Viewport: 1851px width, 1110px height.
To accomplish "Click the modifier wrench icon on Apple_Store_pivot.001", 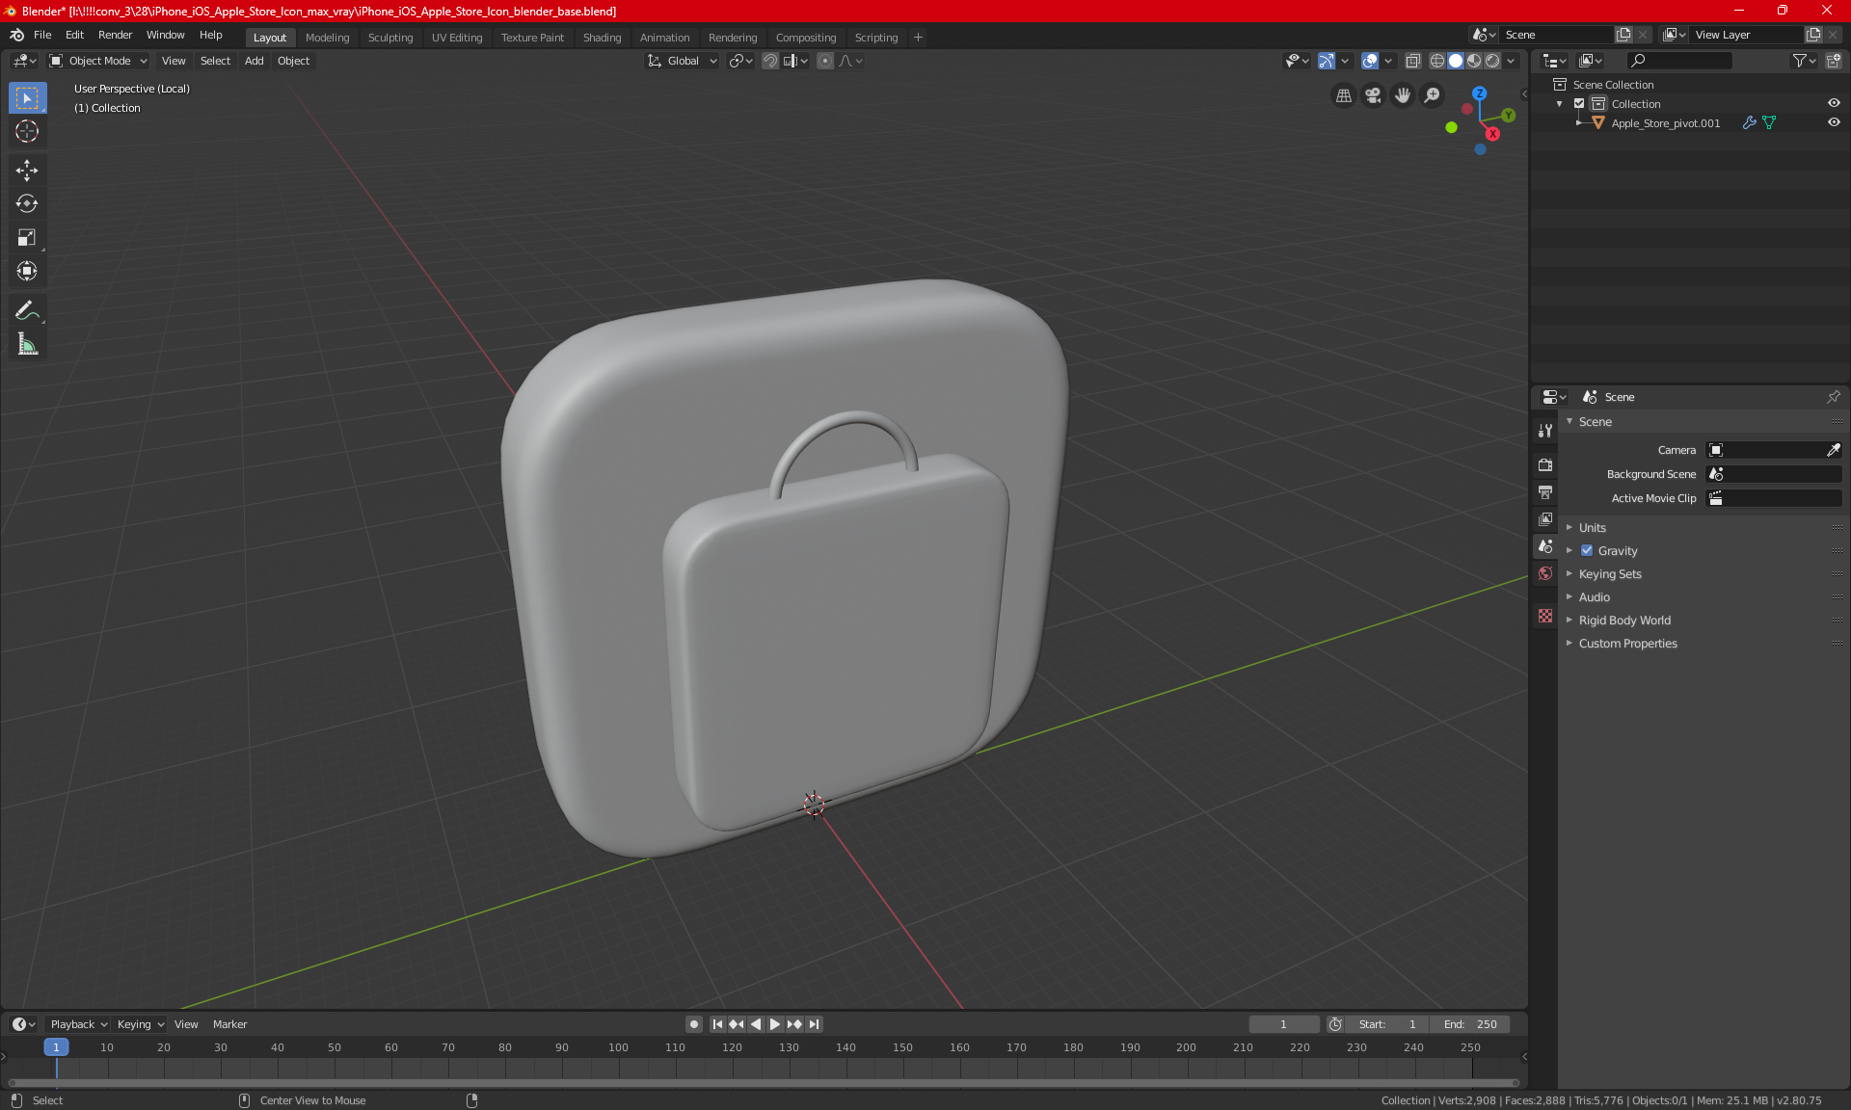I will pyautogui.click(x=1749, y=122).
